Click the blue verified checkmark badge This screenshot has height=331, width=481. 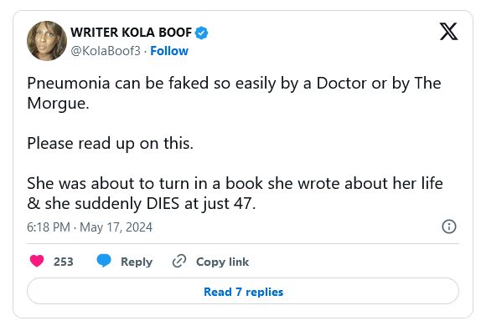pos(202,33)
